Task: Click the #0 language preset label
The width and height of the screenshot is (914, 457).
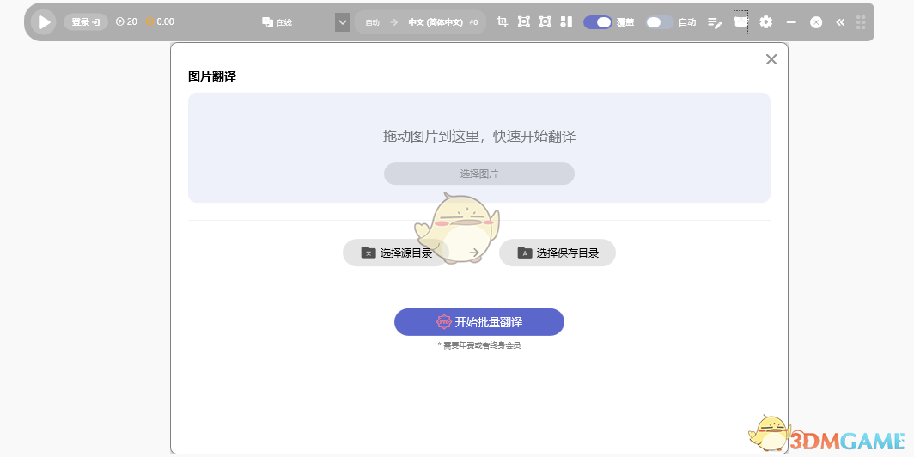Action: click(473, 22)
